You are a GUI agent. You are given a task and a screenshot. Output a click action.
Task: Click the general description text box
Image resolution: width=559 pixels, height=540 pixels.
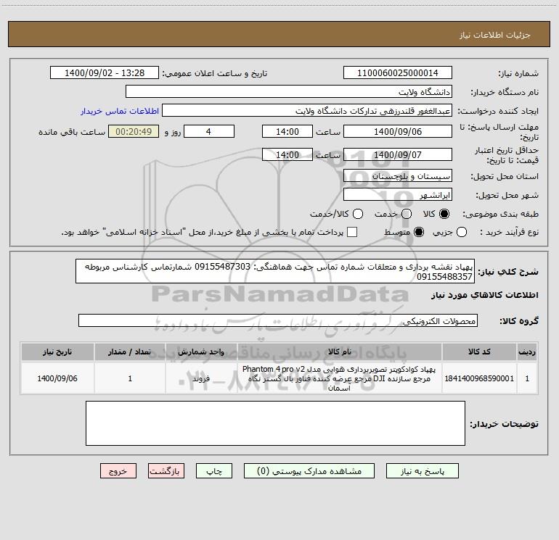tap(275, 271)
